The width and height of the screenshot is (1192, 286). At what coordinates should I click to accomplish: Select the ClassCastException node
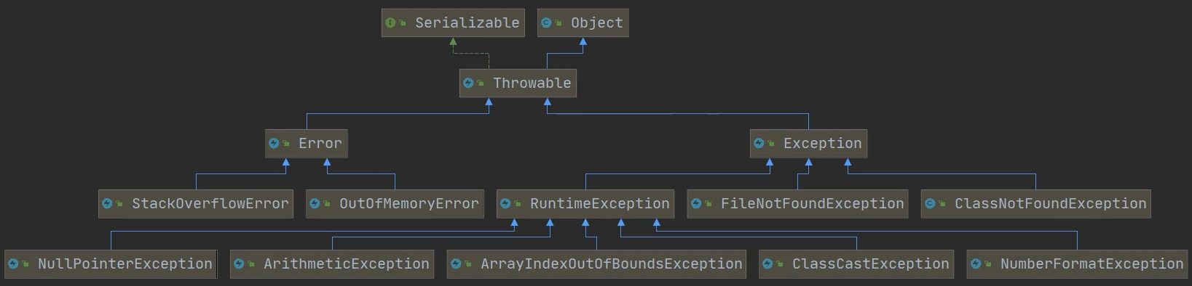[856, 264]
